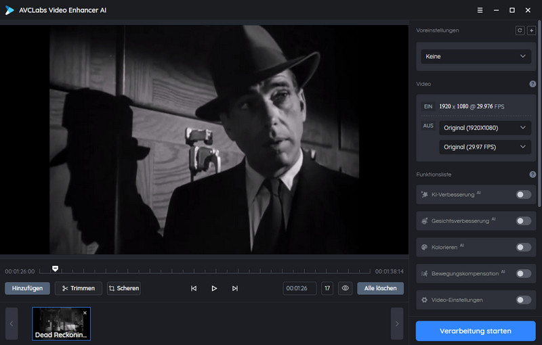Click the timeline playhead marker
Viewport: 542px width, 345px height.
56,269
